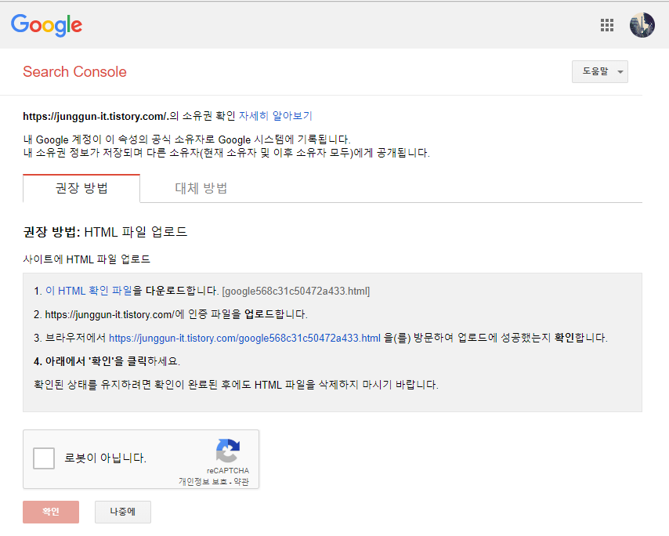Click step 2 upload instruction text
Screen dimensions: 669x536
[171, 314]
